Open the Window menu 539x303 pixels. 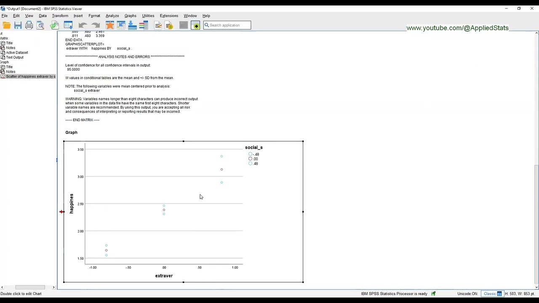tap(190, 16)
